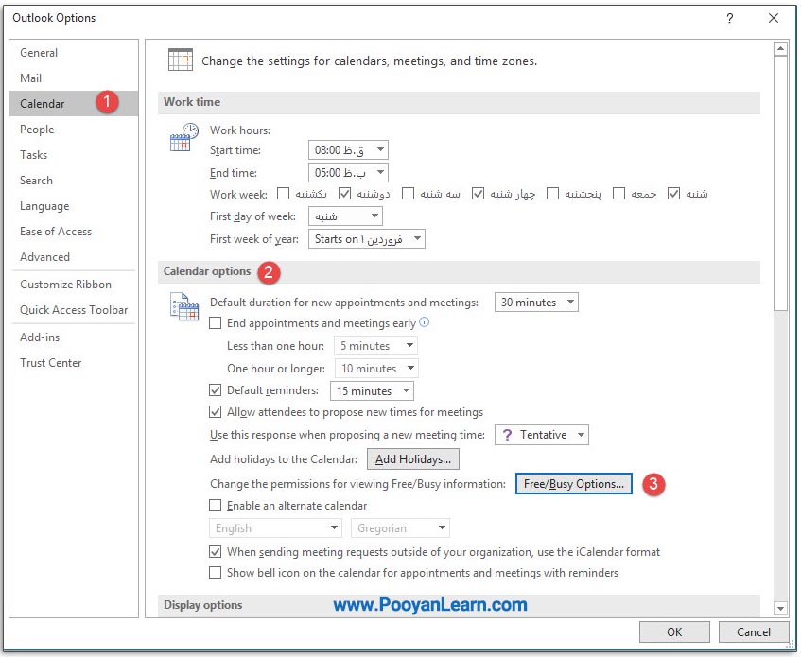Toggle iCalendar format for outside meeting requests
The height and width of the screenshot is (657, 801).
pyautogui.click(x=215, y=552)
